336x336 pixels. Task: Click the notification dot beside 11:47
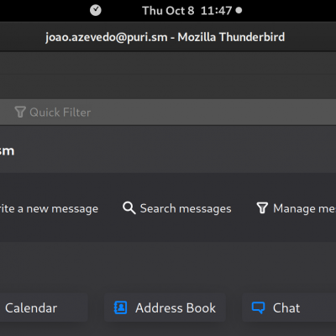coord(239,11)
